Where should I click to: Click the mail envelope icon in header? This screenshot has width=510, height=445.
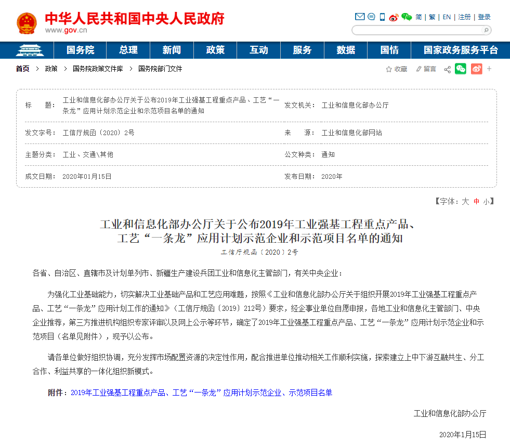click(x=359, y=17)
